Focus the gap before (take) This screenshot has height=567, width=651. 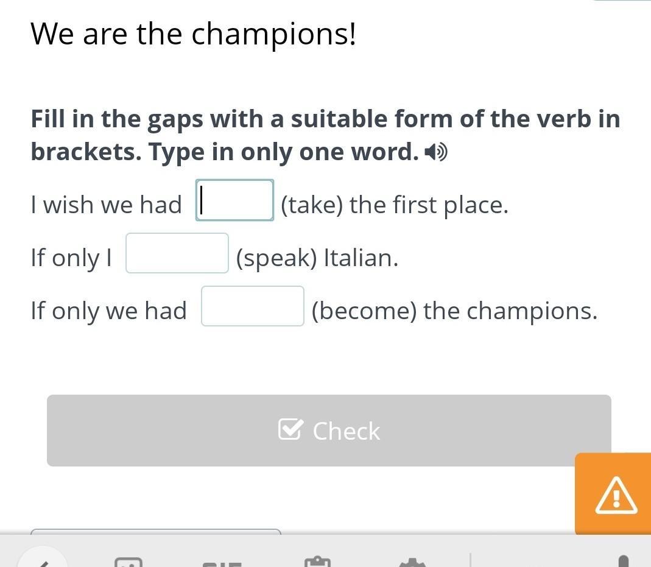234,200
